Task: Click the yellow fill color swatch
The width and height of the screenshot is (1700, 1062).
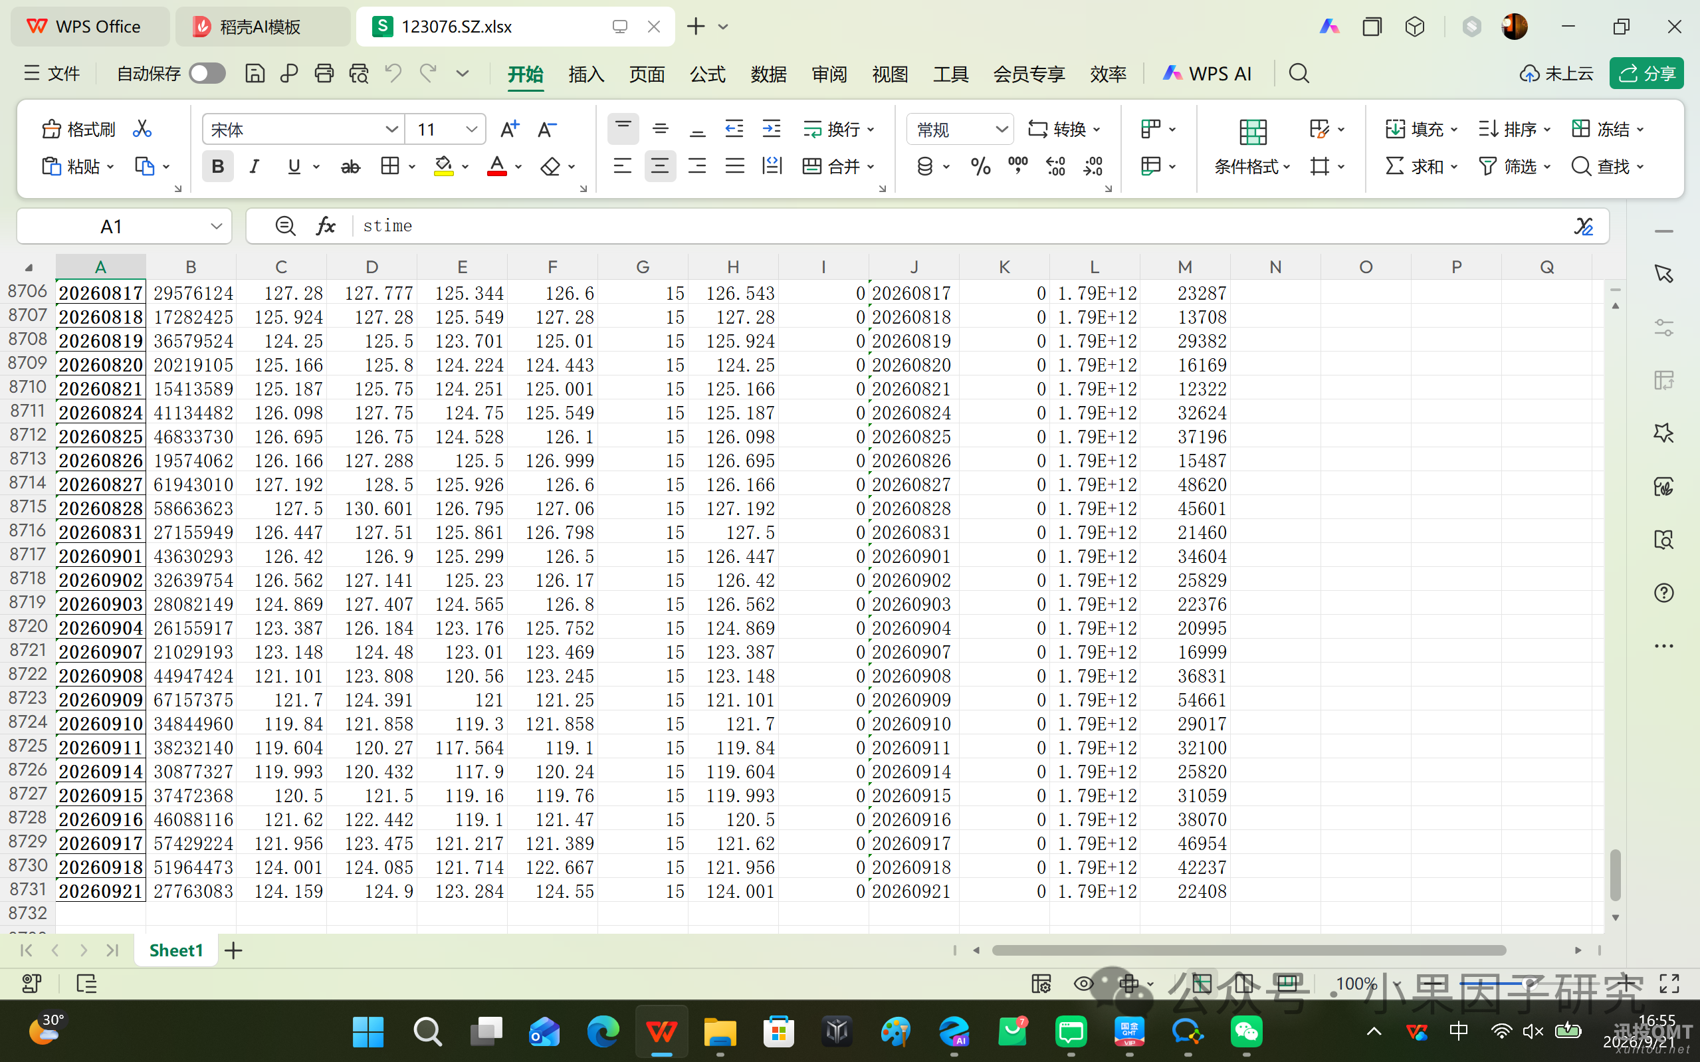Action: [x=443, y=166]
